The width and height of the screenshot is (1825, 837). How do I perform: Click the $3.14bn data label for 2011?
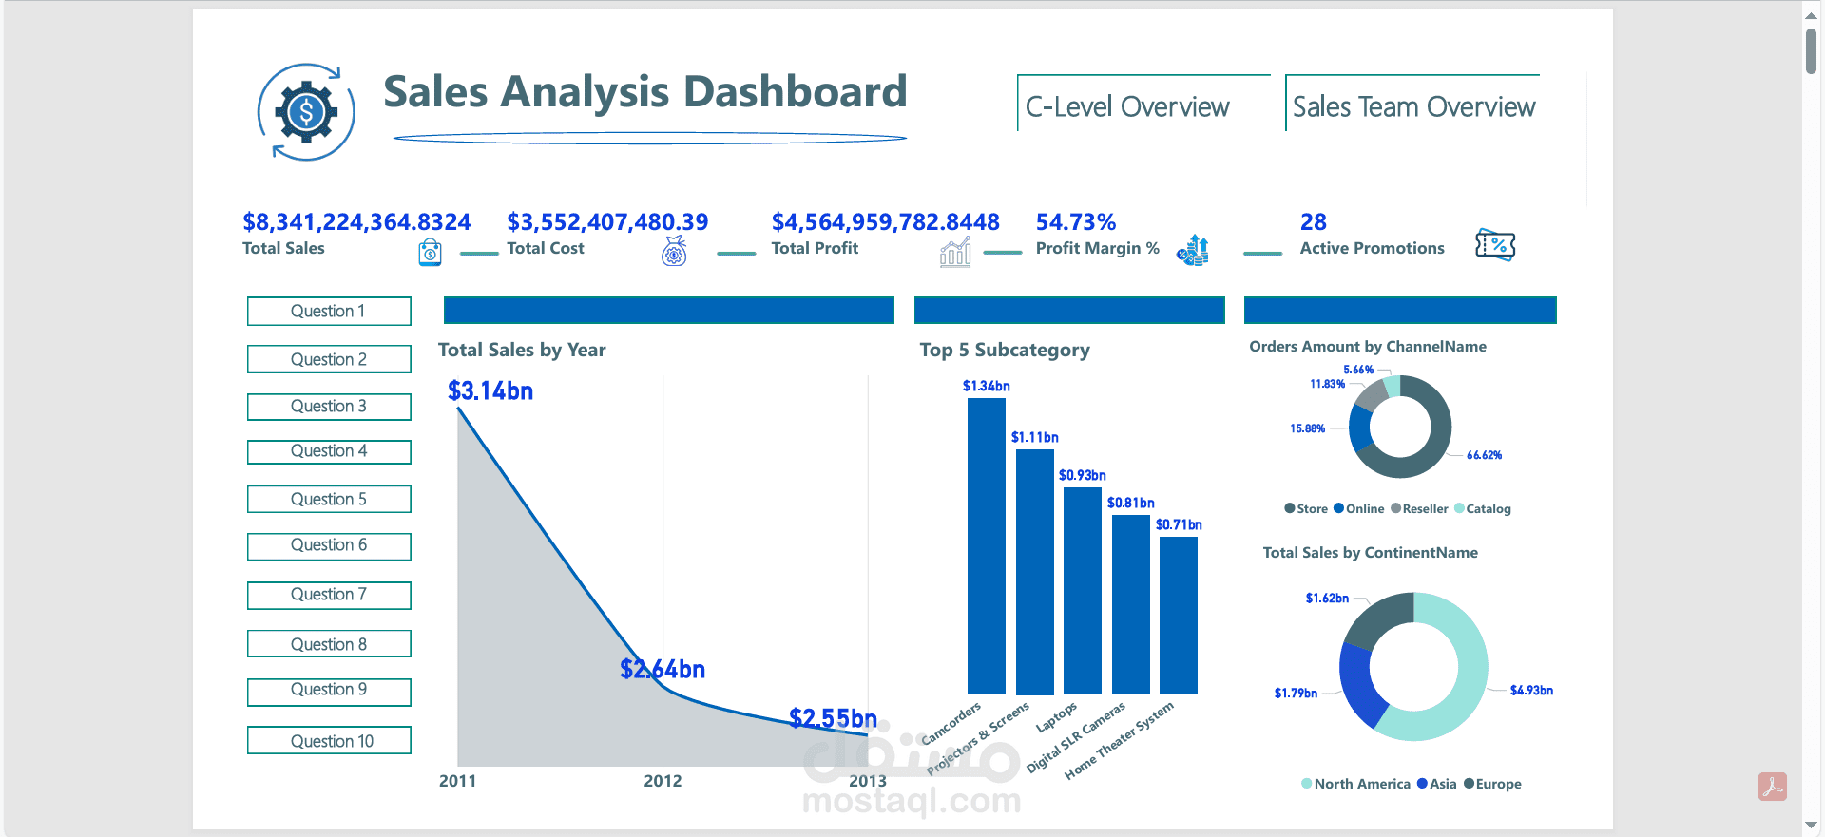tap(490, 390)
